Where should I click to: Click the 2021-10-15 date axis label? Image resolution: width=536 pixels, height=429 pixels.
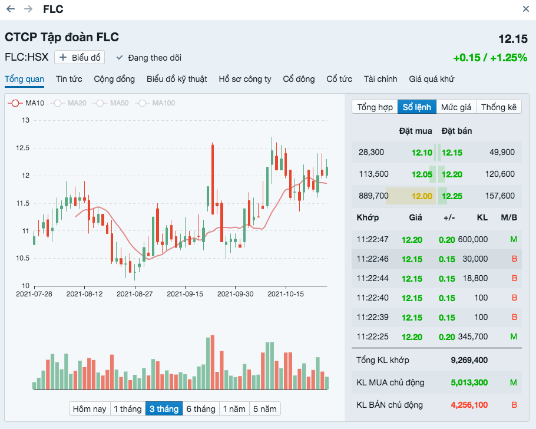[286, 294]
